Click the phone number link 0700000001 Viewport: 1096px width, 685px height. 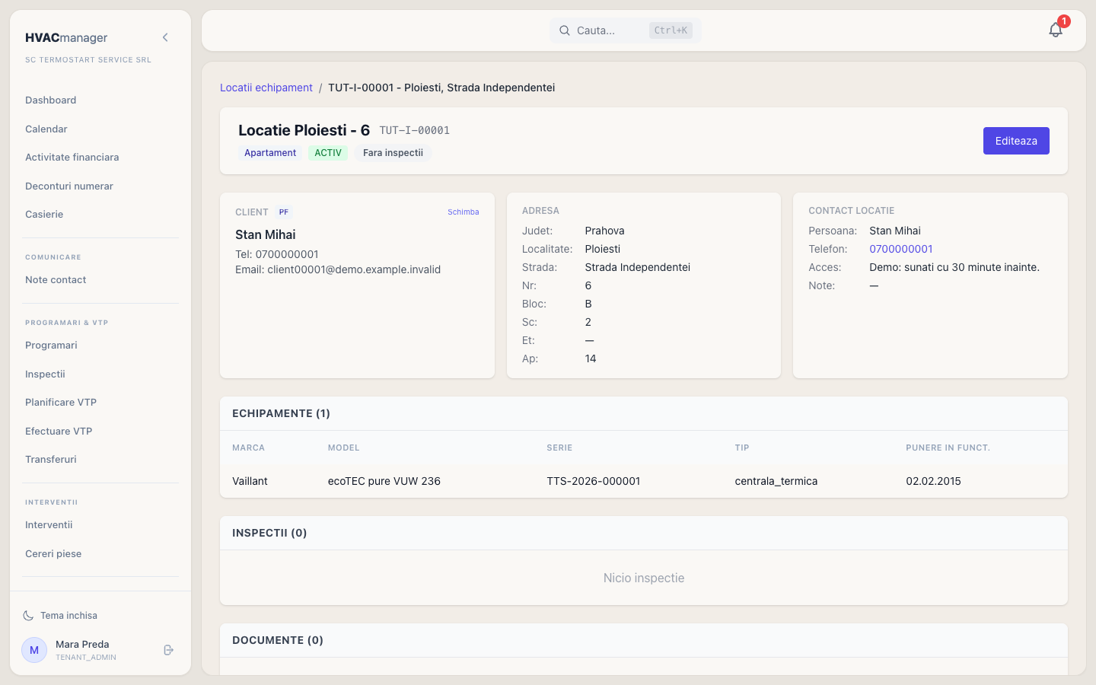[901, 249]
